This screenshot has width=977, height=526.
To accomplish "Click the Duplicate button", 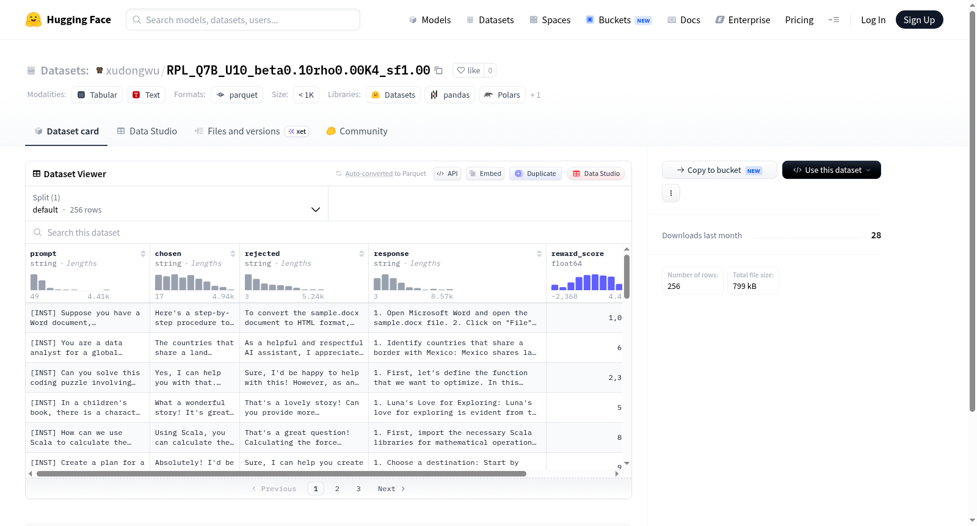I will (535, 174).
